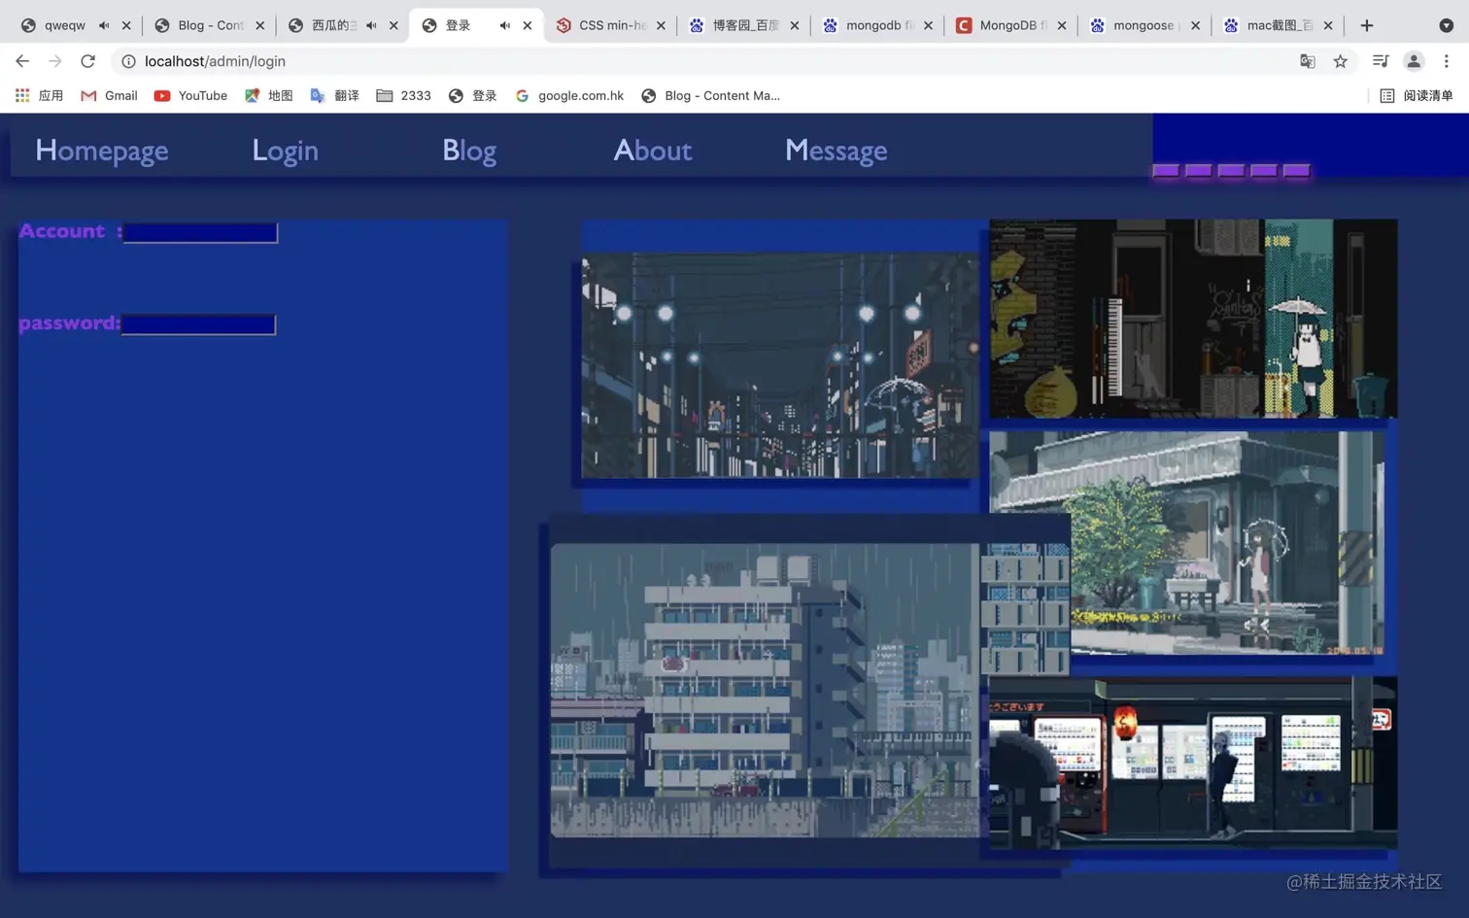Open the Blog - Content Ma... bookmark
Screen dimensions: 1469x918
(710, 95)
